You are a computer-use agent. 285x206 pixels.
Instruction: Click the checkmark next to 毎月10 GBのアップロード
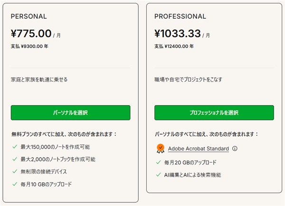click(15, 184)
